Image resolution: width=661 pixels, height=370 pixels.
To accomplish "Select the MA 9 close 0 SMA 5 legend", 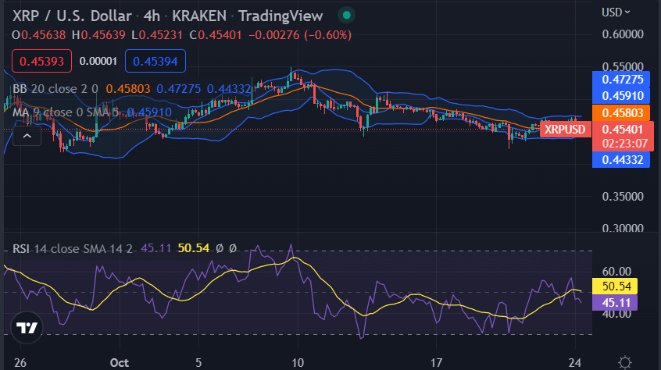I will (66, 112).
